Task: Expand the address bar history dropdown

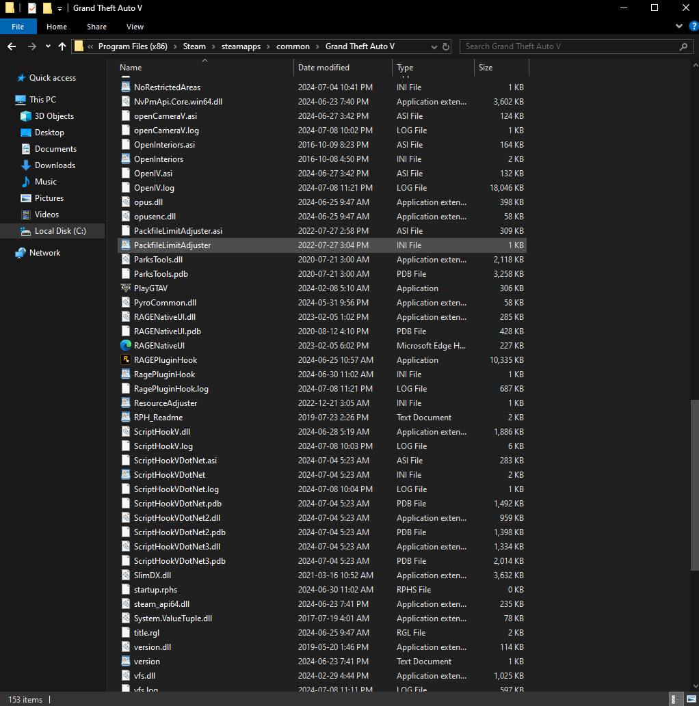Action: coord(434,46)
